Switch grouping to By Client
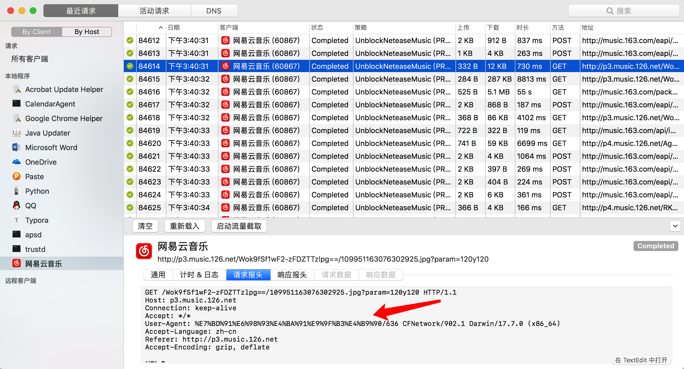 click(x=37, y=32)
